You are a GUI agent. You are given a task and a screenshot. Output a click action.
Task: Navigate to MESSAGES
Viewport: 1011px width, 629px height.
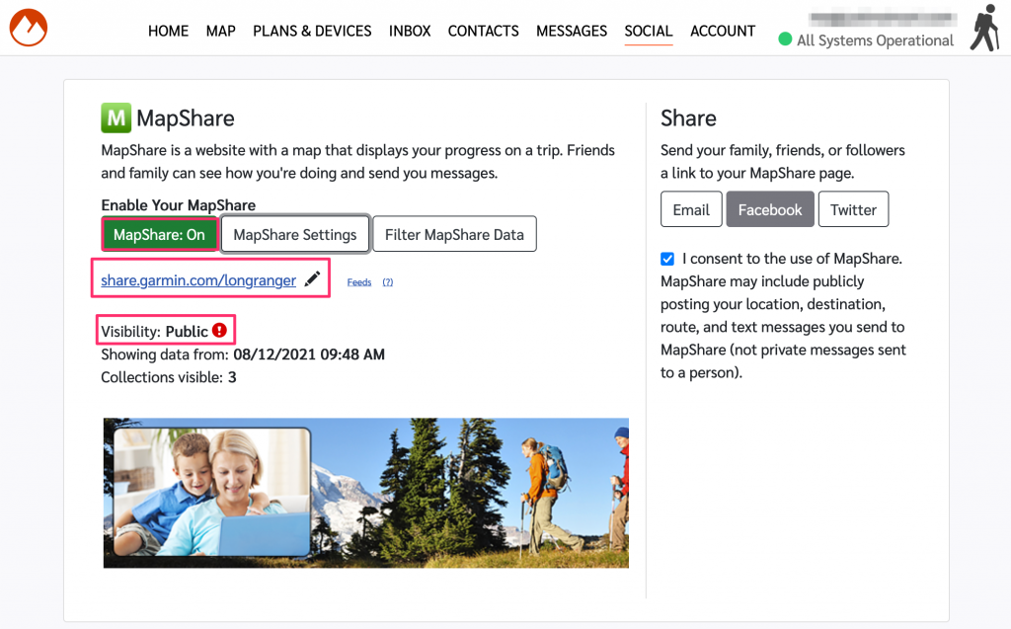point(572,31)
